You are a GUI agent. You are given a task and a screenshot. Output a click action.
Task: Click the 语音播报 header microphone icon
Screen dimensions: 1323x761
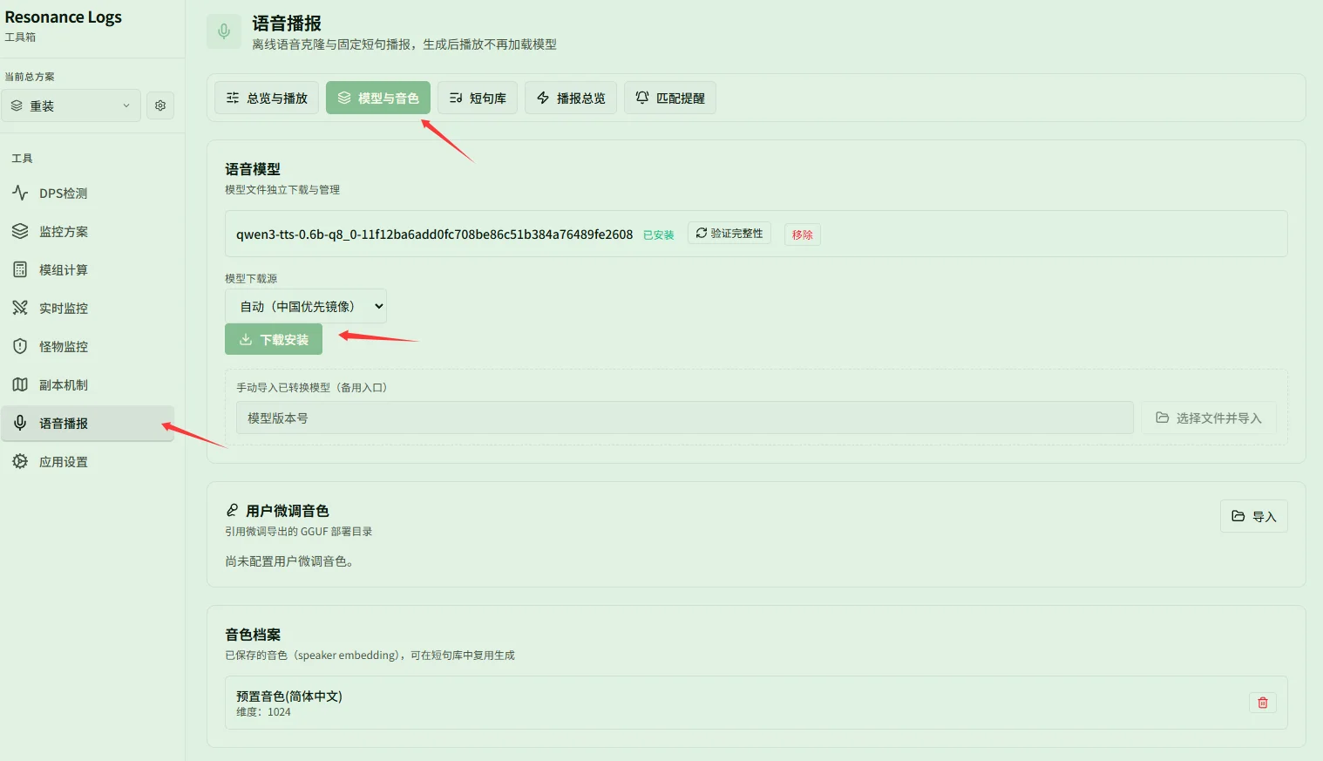click(x=224, y=32)
